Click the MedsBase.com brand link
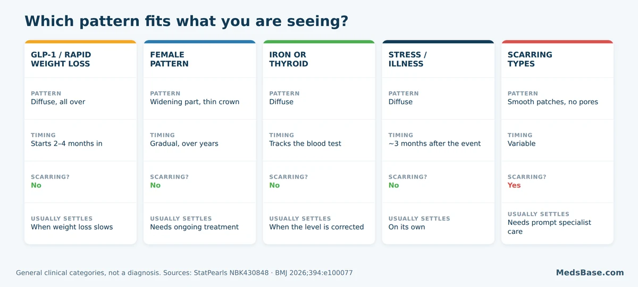 pos(590,273)
